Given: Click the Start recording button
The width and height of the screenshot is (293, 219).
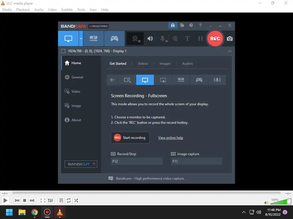Looking at the screenshot, I should pyautogui.click(x=130, y=138).
